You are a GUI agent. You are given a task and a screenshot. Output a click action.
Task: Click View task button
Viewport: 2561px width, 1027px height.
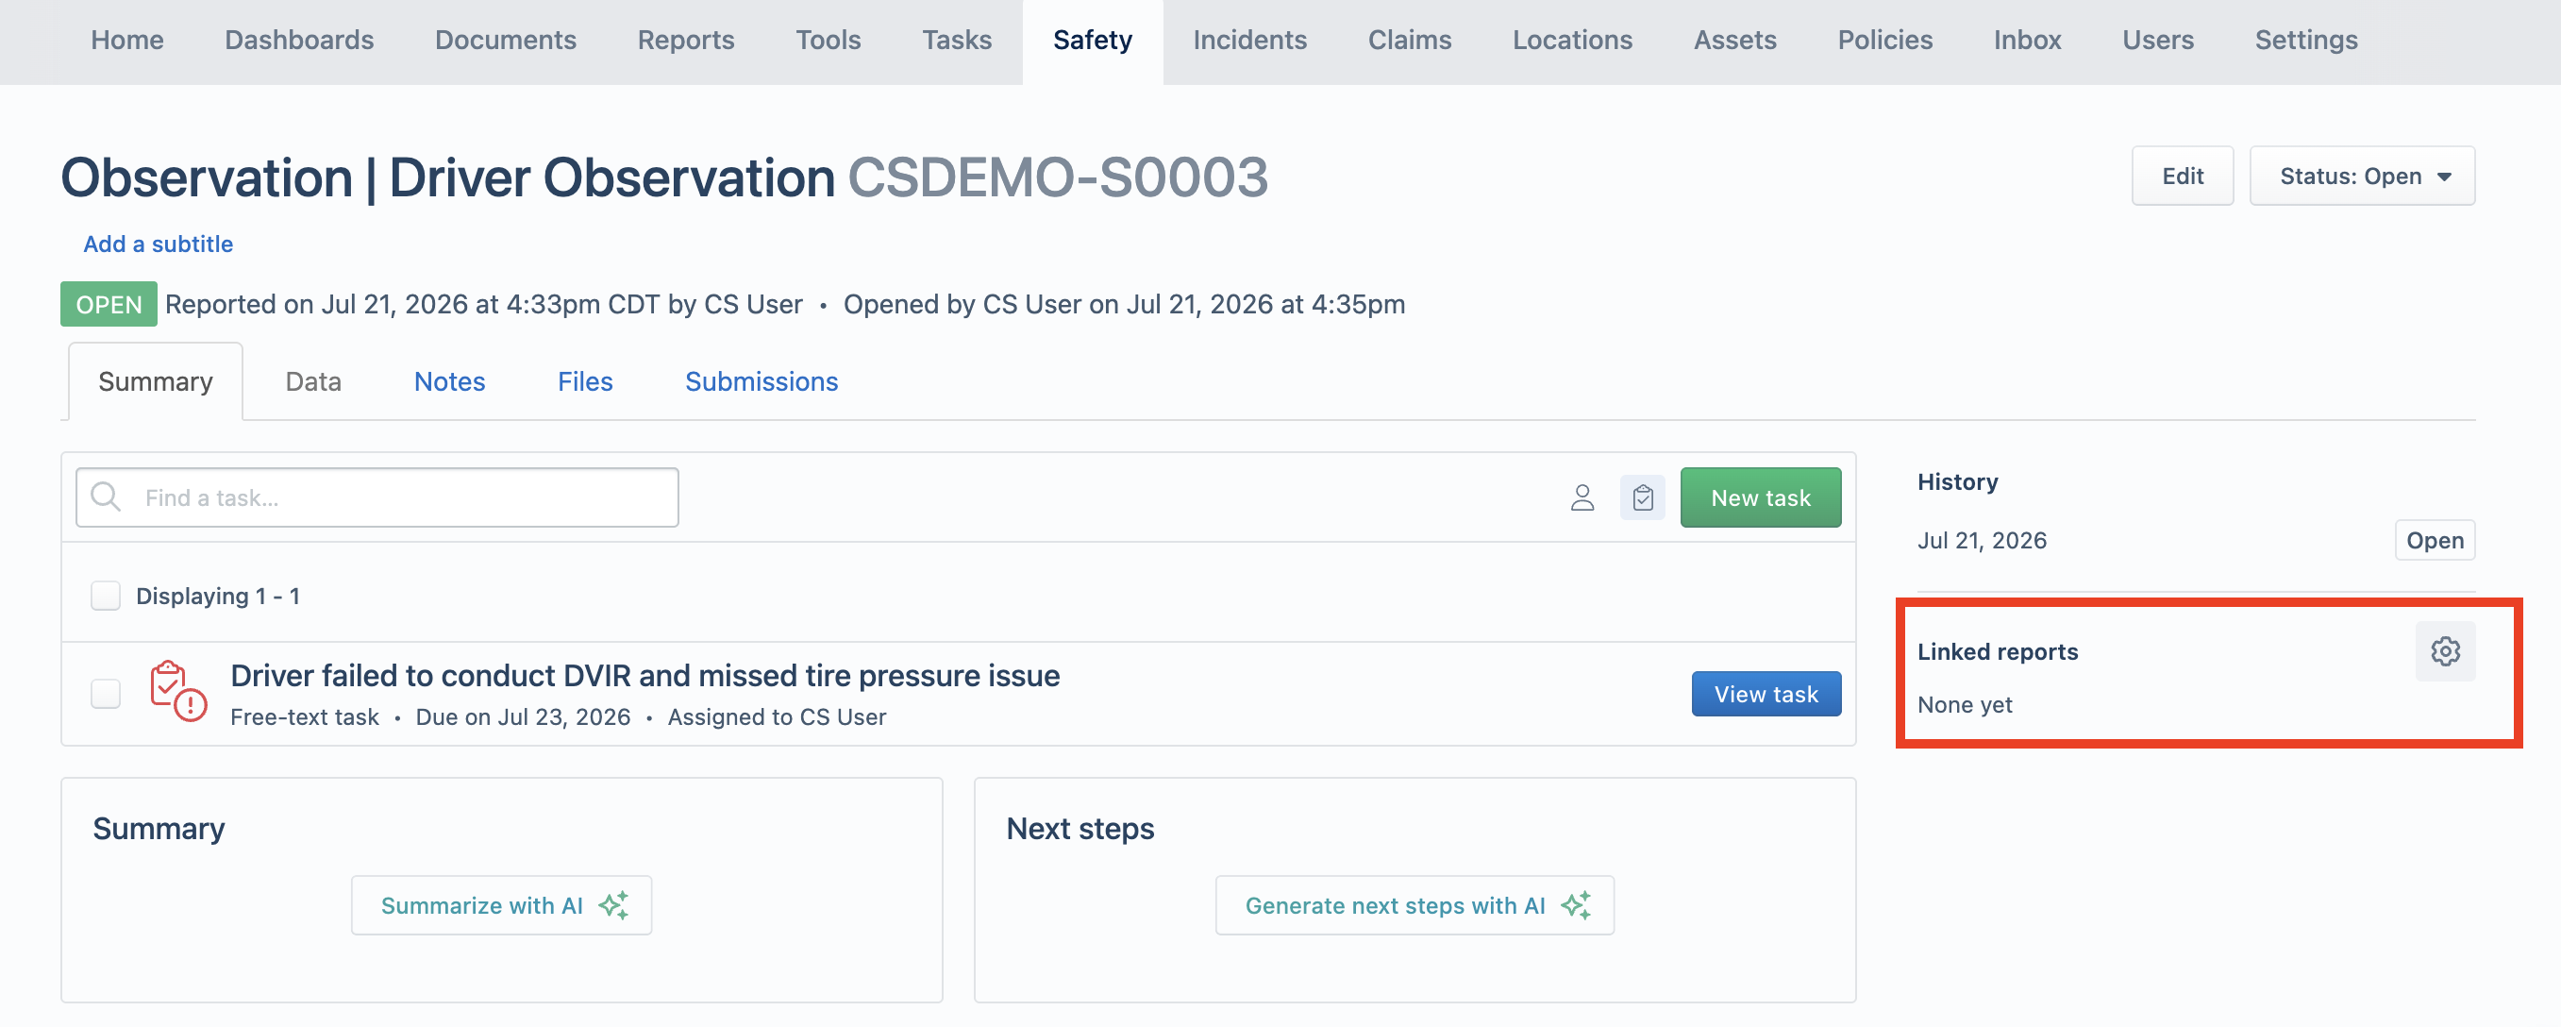click(1766, 693)
